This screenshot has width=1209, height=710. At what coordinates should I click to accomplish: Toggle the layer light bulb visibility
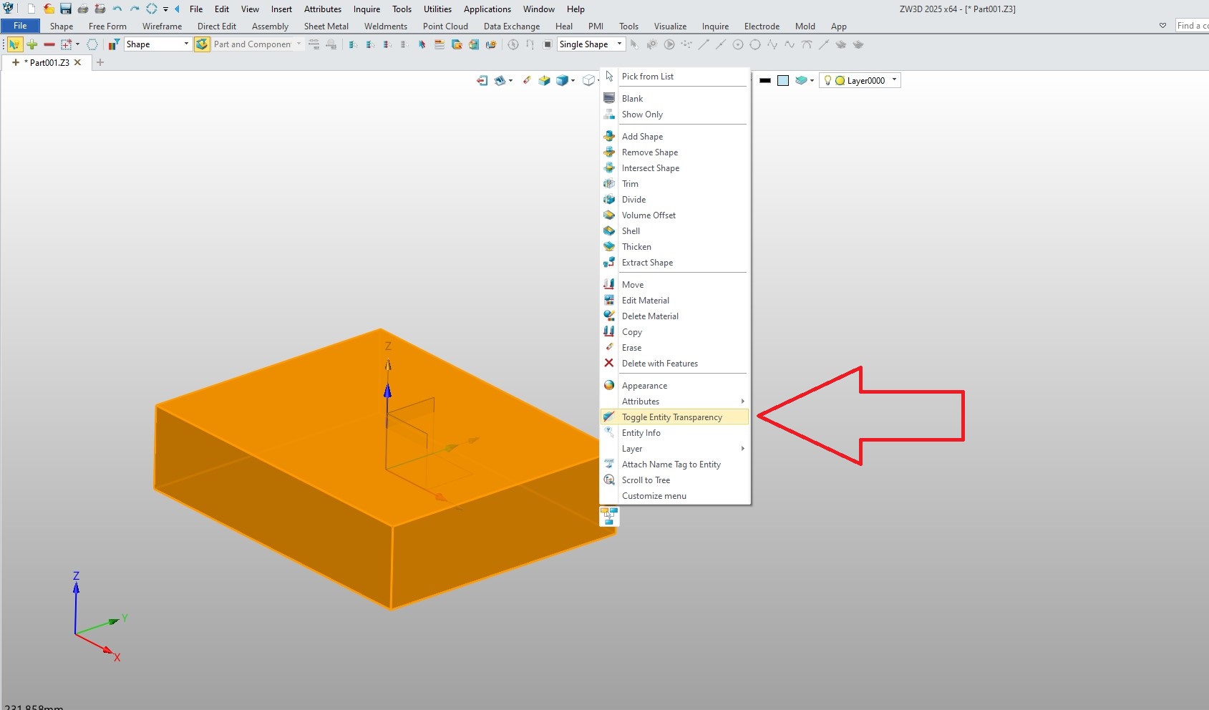tap(827, 81)
